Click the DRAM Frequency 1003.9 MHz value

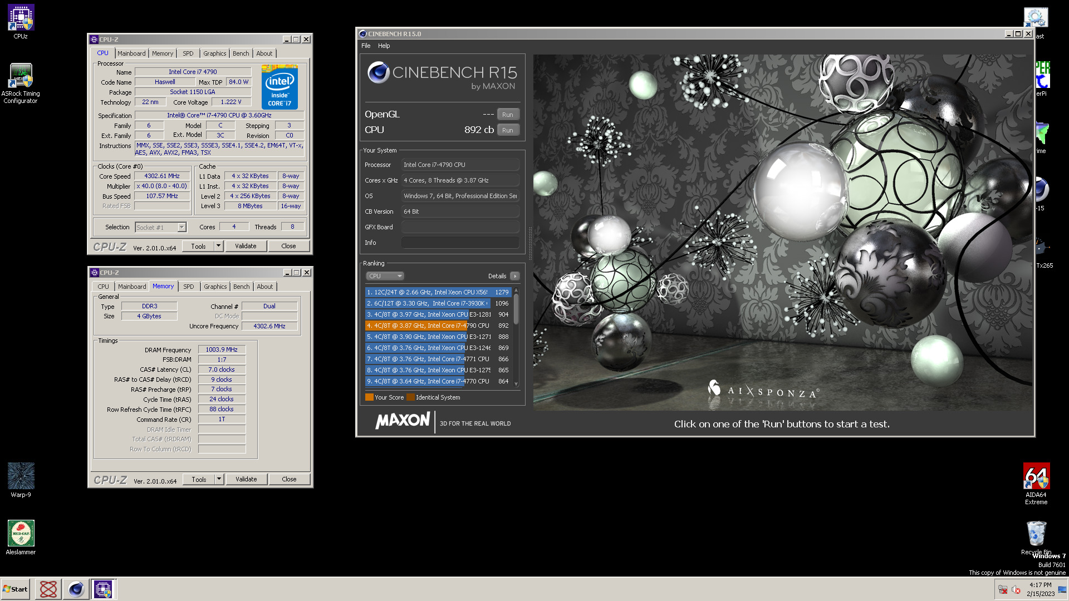tap(222, 350)
